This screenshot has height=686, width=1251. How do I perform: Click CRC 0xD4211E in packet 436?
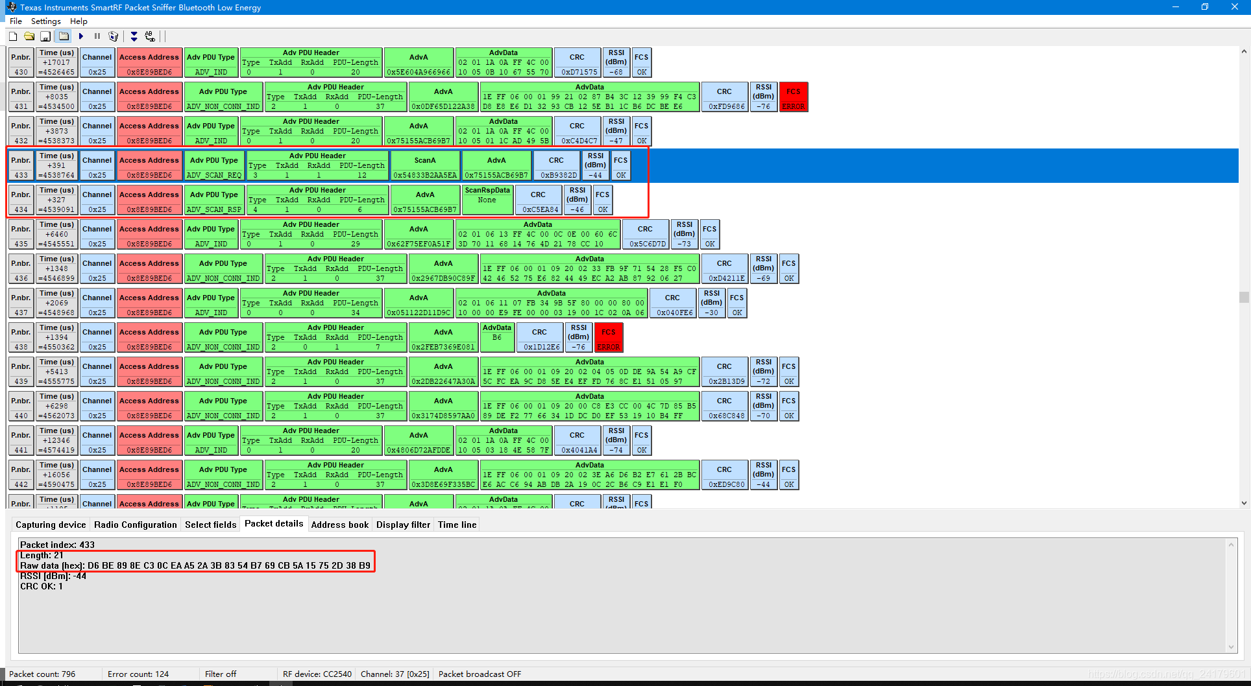[724, 269]
